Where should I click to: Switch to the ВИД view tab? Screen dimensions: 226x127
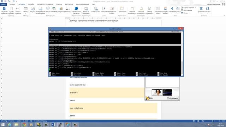(x=94, y=5)
